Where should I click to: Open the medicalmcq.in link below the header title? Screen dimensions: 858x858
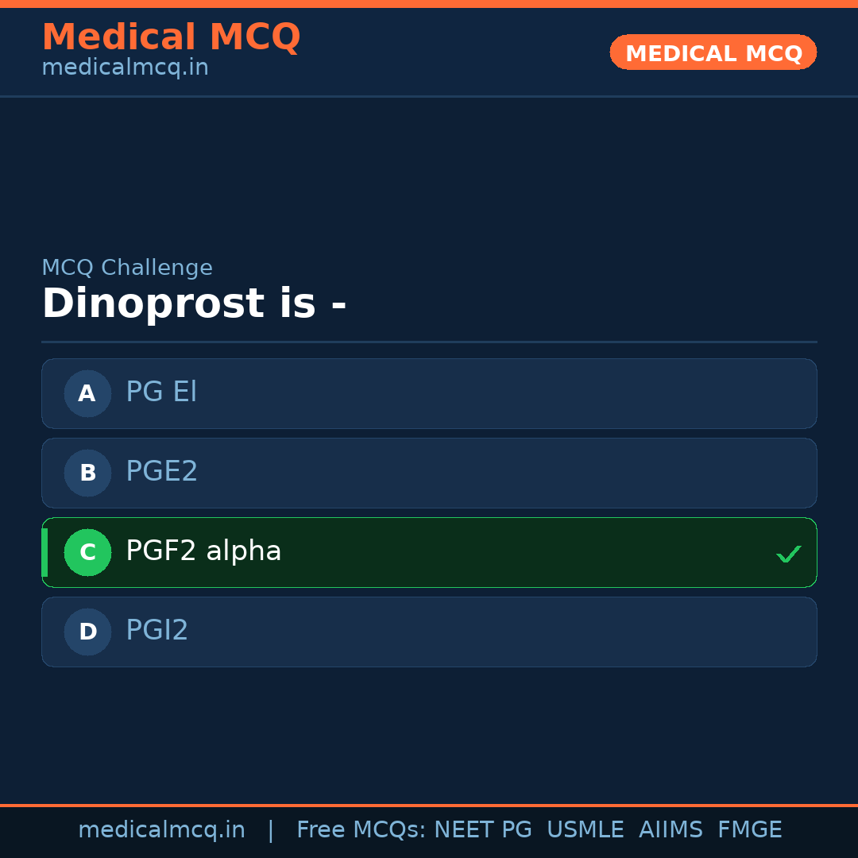pyautogui.click(x=125, y=68)
